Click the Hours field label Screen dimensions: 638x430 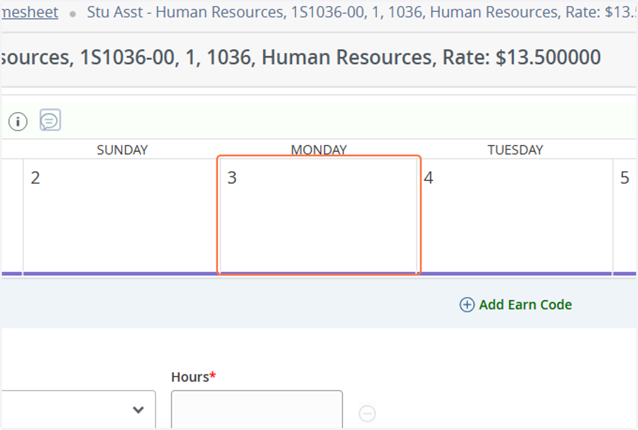click(194, 377)
